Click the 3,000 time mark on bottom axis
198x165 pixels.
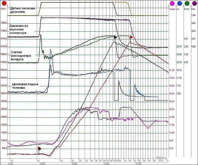(x=42, y=163)
